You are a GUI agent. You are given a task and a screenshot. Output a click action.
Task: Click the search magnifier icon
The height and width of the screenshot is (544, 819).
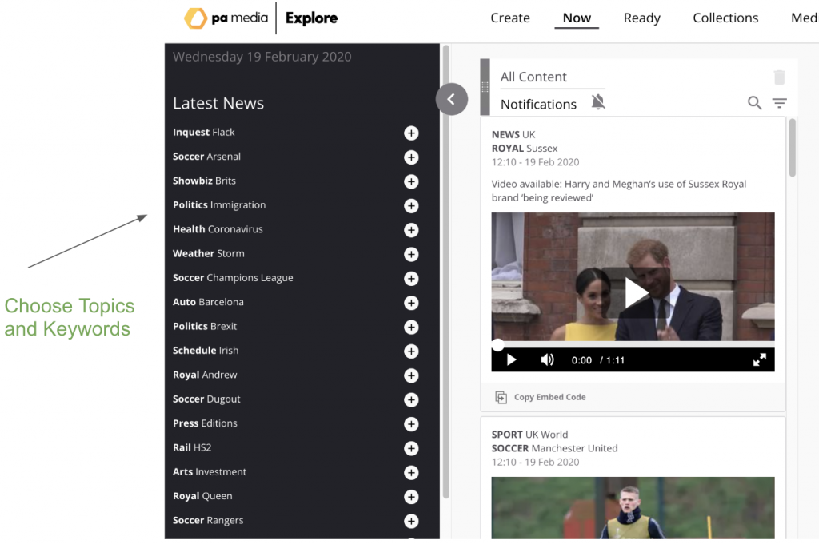click(x=754, y=103)
